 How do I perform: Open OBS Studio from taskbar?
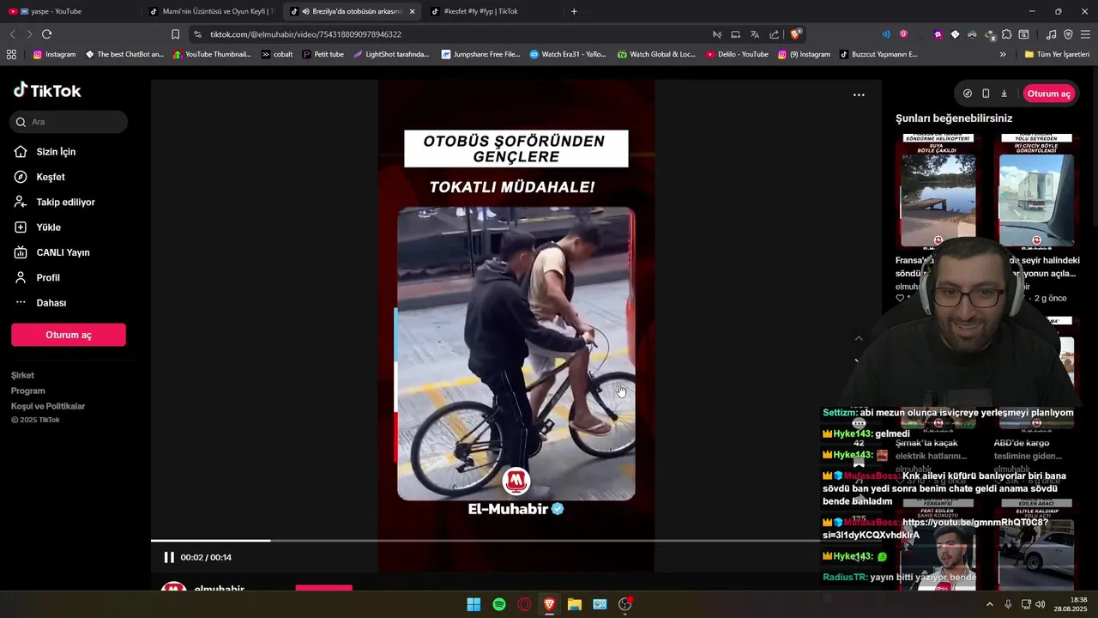click(625, 604)
